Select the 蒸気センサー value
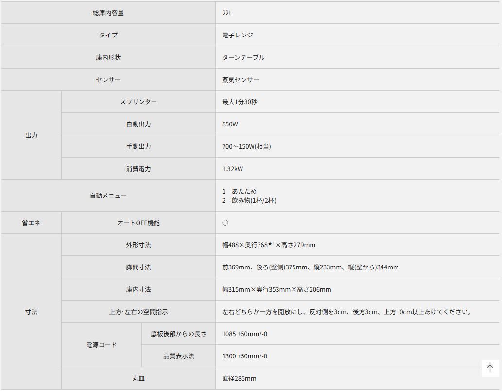502x391 pixels. click(241, 79)
